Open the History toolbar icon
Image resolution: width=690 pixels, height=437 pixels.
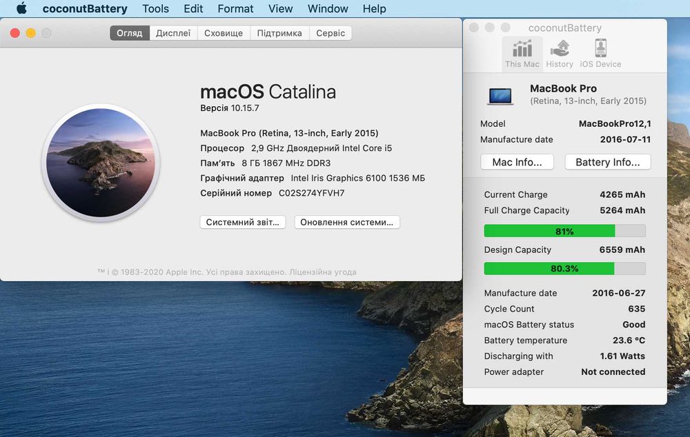click(x=560, y=54)
